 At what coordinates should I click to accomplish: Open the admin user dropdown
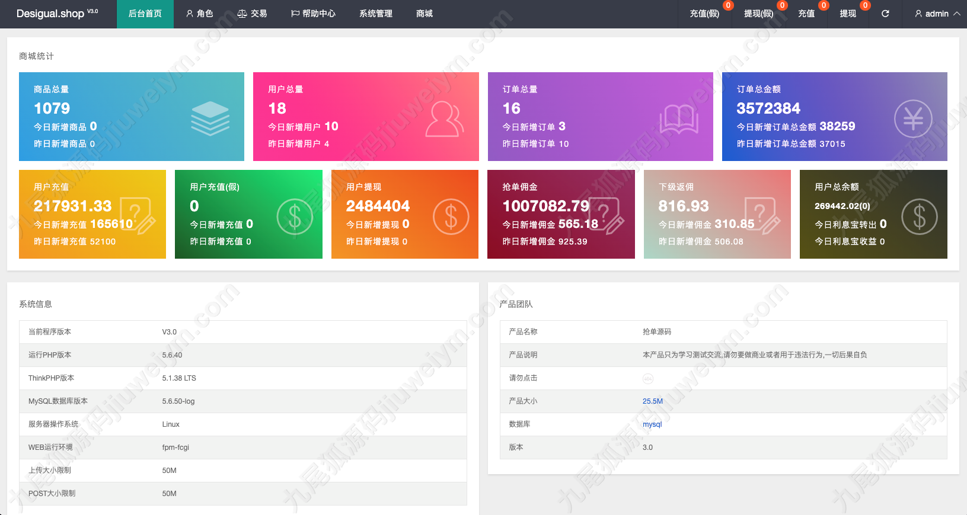[937, 14]
